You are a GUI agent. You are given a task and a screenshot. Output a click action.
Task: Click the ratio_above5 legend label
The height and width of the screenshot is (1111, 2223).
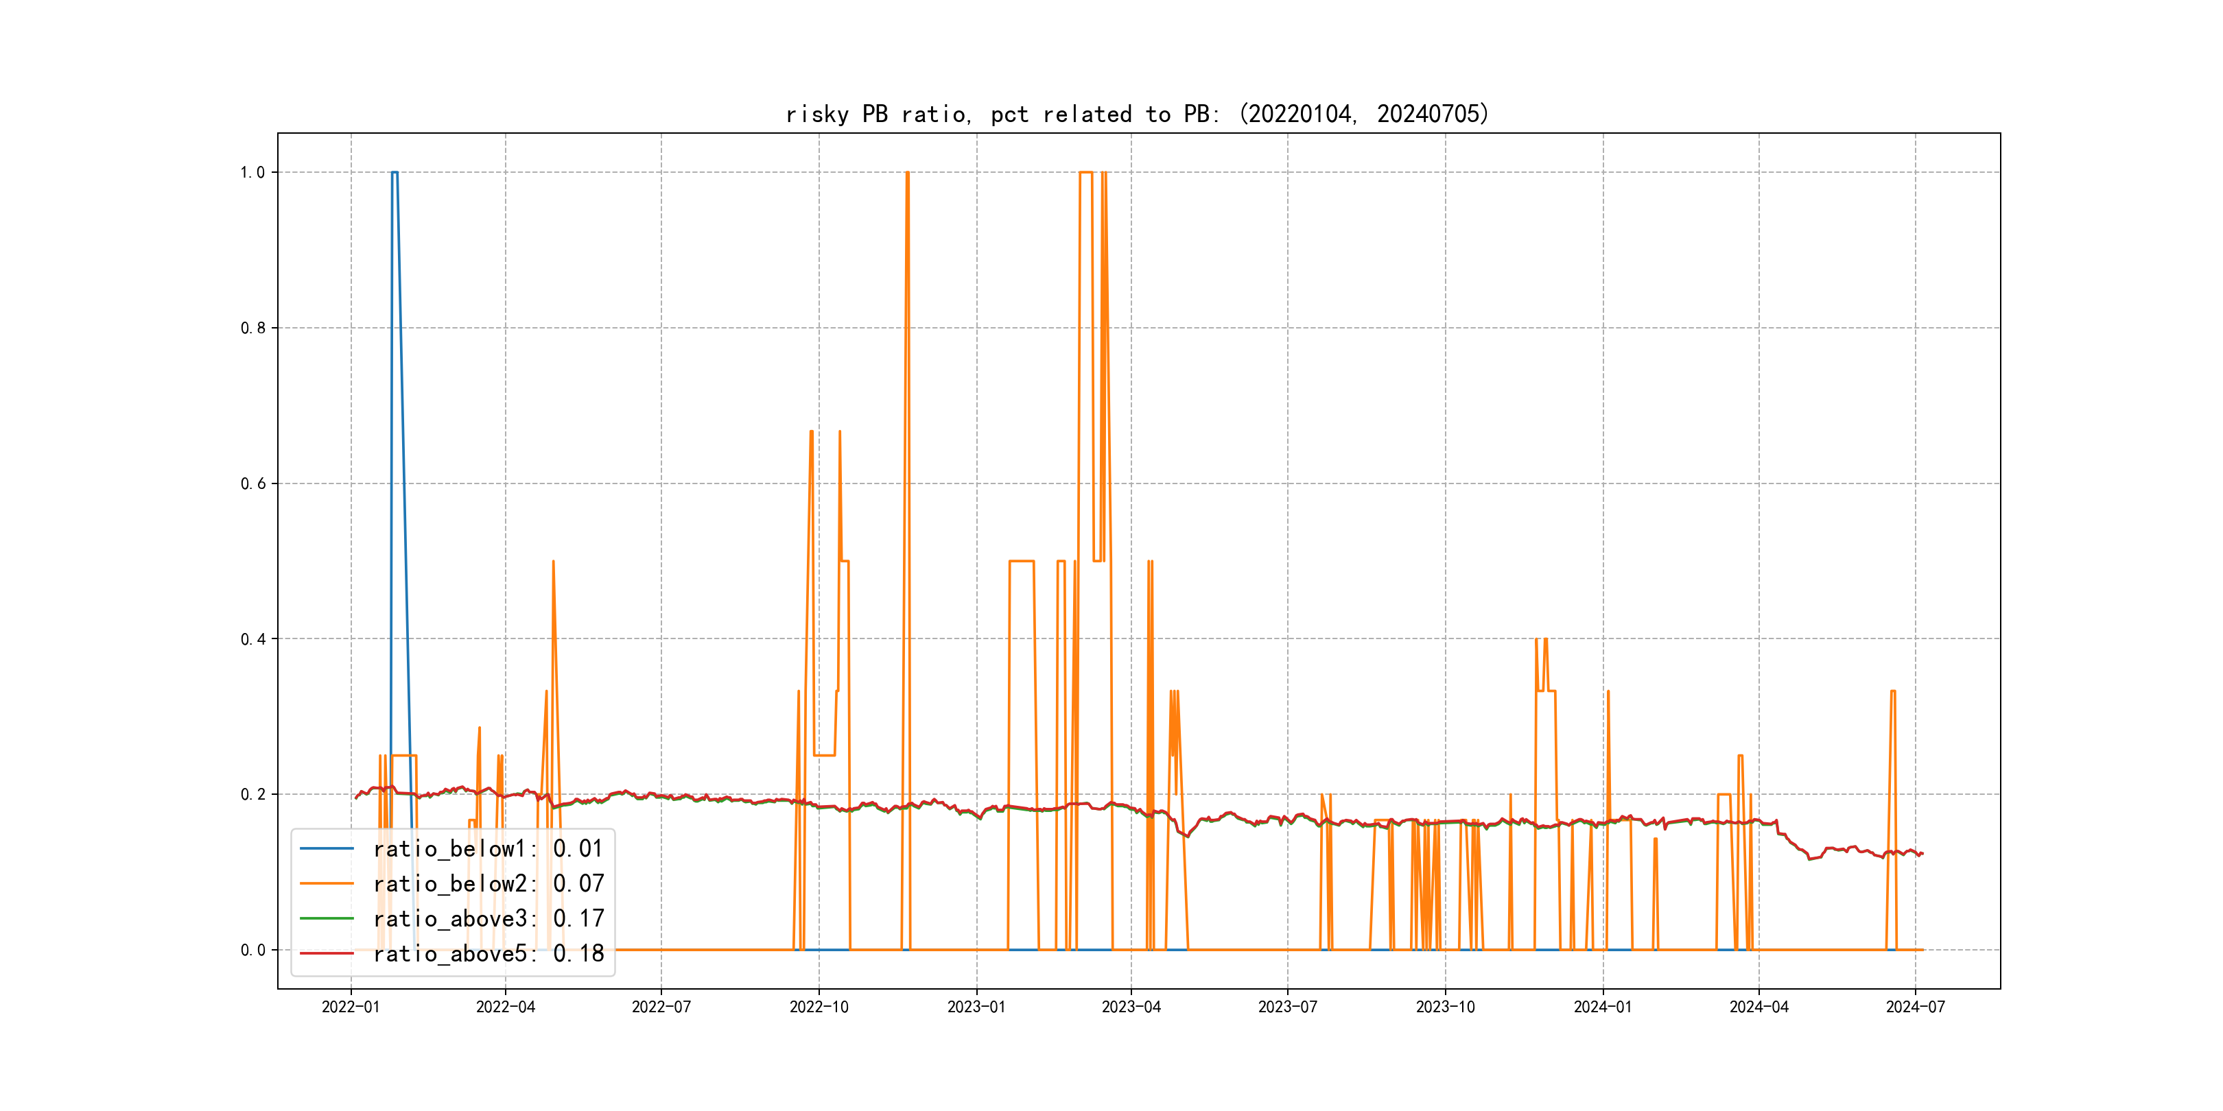click(488, 954)
